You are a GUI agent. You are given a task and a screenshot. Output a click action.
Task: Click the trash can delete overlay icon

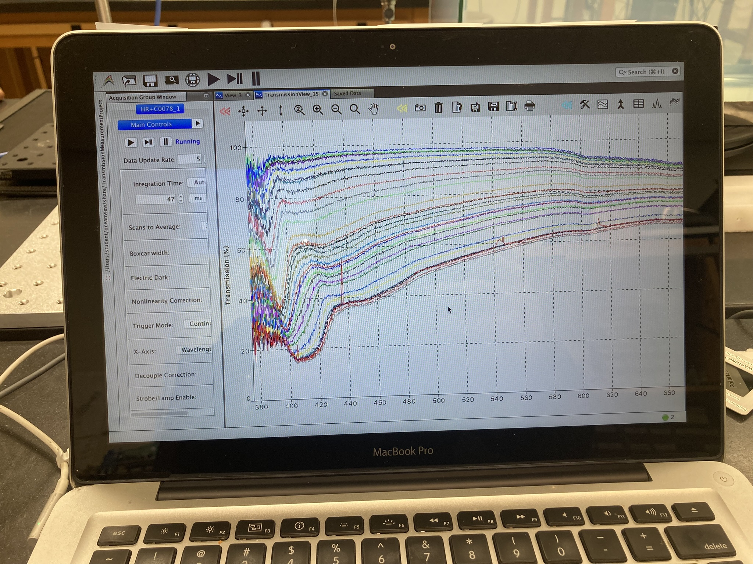pyautogui.click(x=438, y=108)
